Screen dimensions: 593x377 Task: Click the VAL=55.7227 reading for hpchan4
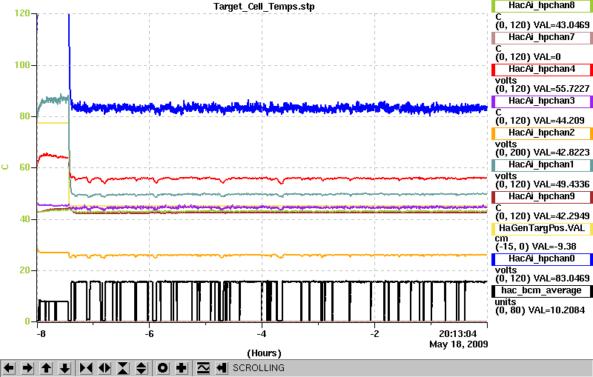coord(561,89)
